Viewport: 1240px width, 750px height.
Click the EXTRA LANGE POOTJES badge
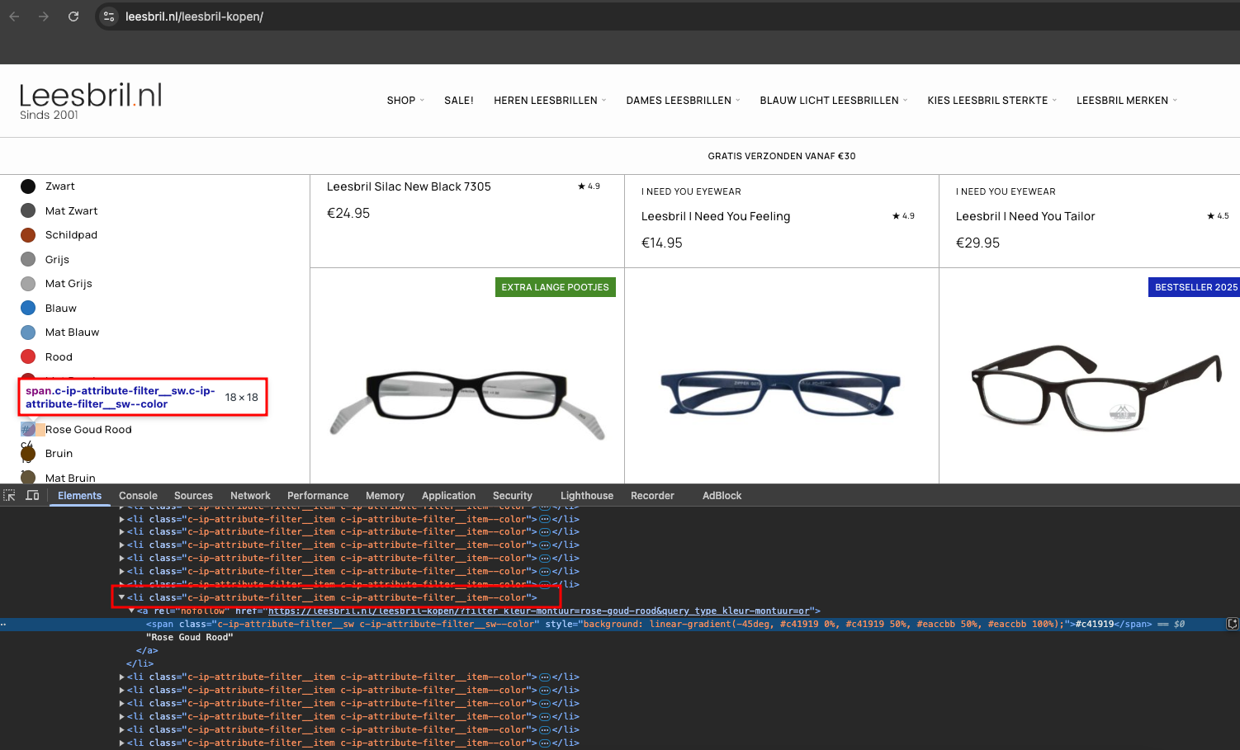(x=555, y=287)
